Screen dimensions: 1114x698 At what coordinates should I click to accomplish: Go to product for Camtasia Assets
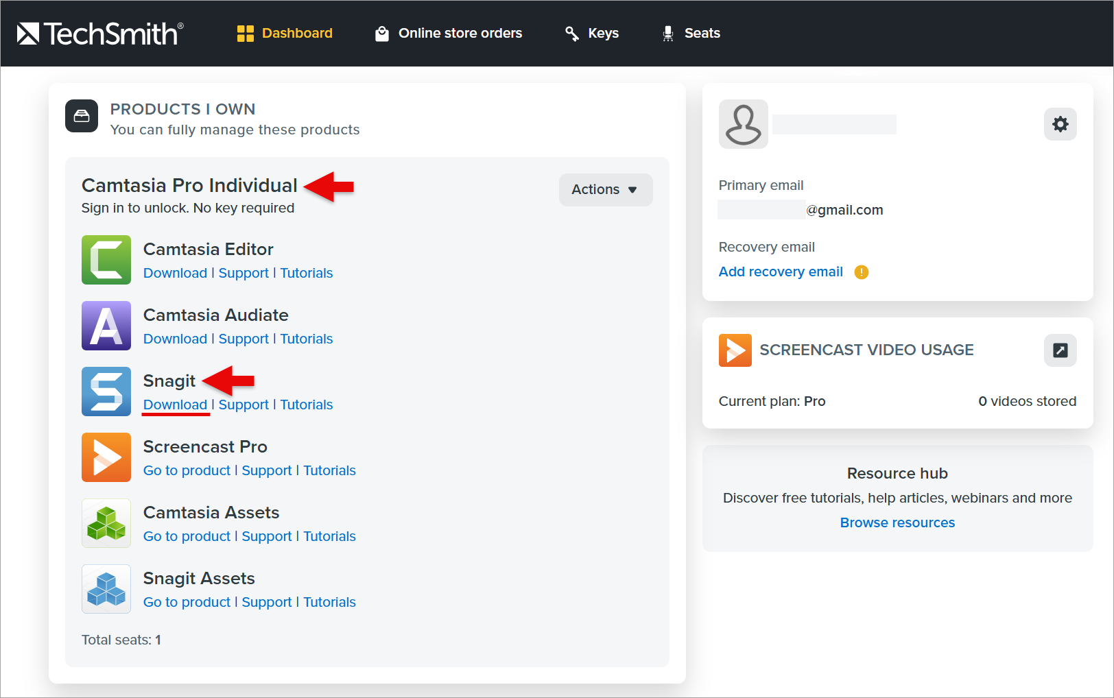click(187, 536)
